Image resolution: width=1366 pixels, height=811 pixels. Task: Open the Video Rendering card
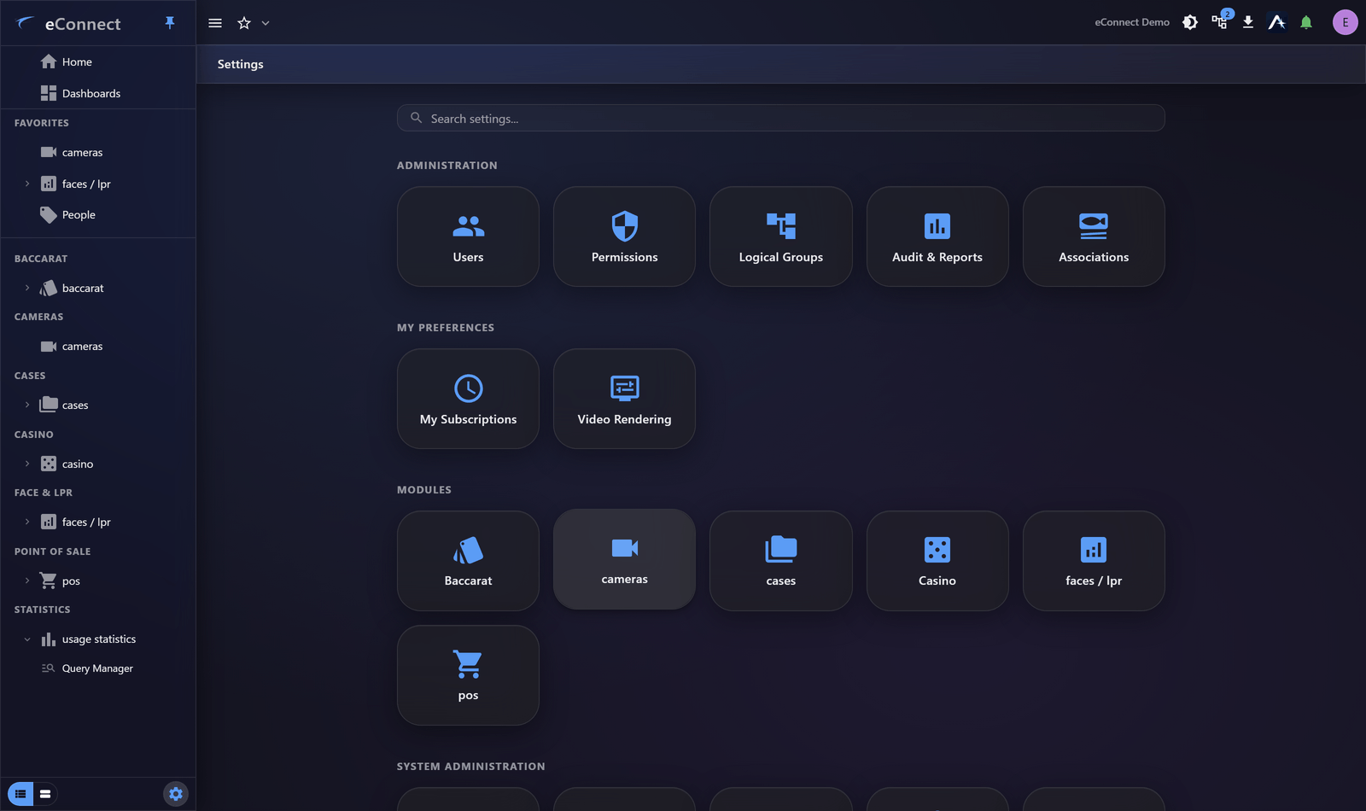(624, 399)
